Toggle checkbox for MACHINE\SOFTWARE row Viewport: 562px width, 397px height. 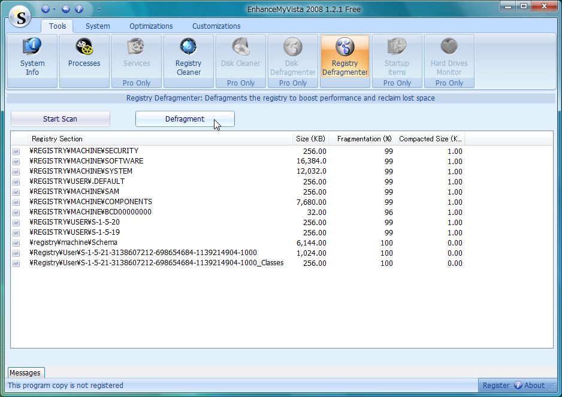coord(16,161)
